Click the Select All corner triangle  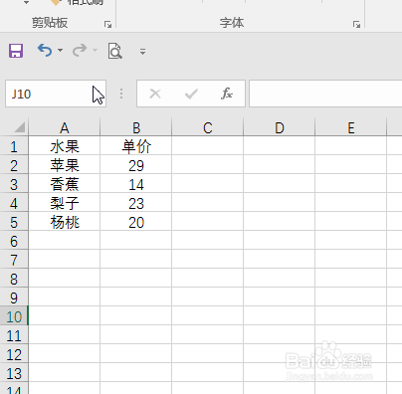(20, 127)
